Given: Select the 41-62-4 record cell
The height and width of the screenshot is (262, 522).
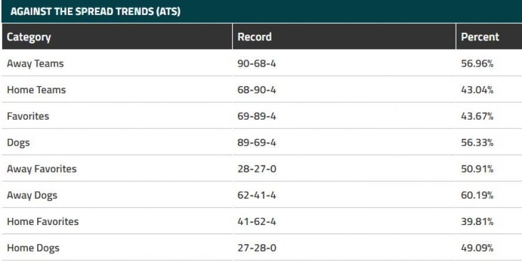Looking at the screenshot, I should click(x=257, y=222).
